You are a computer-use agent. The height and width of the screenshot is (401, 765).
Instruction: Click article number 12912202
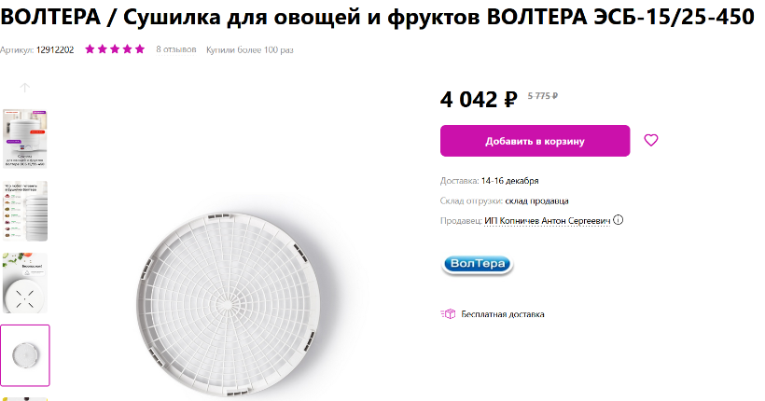(x=55, y=49)
